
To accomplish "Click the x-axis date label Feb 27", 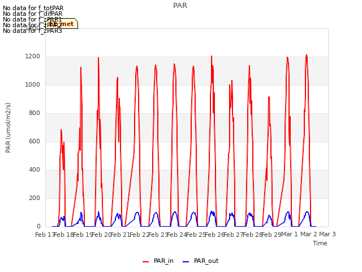I will pos(234,235).
